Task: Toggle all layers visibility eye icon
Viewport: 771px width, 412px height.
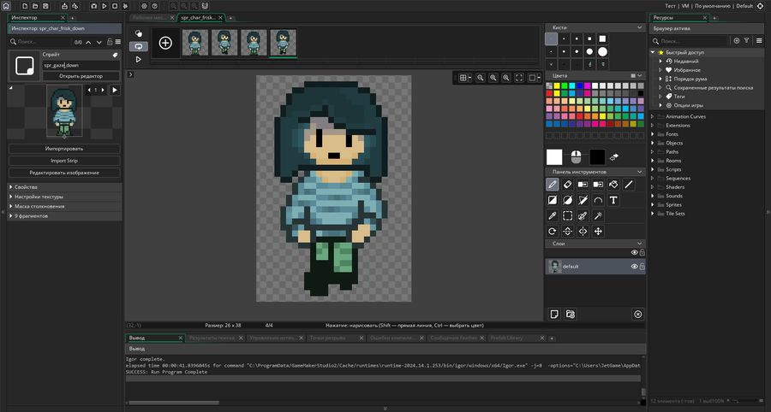Action: [x=634, y=252]
